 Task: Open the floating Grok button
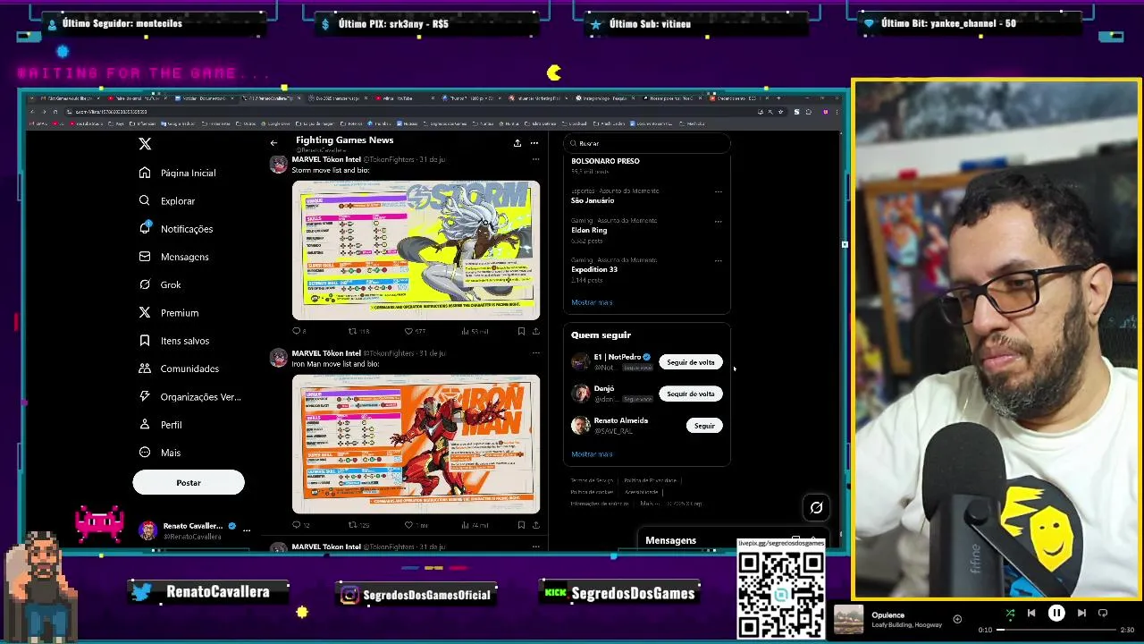tap(816, 508)
